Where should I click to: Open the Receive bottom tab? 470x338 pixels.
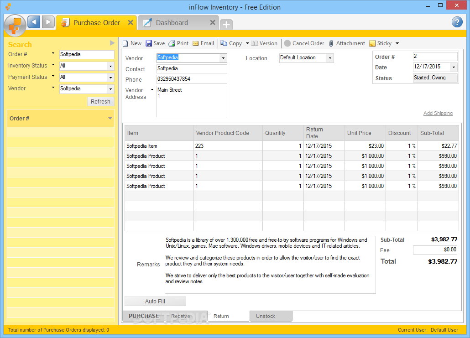(x=186, y=316)
